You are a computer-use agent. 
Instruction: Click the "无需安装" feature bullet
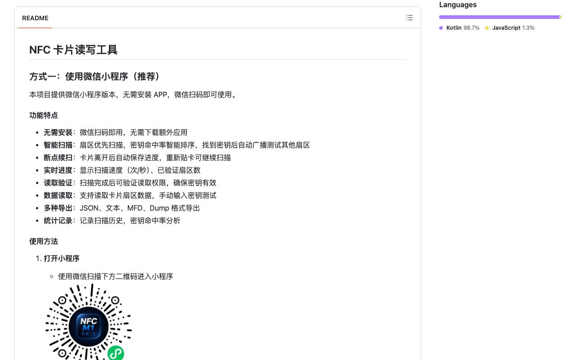[116, 132]
